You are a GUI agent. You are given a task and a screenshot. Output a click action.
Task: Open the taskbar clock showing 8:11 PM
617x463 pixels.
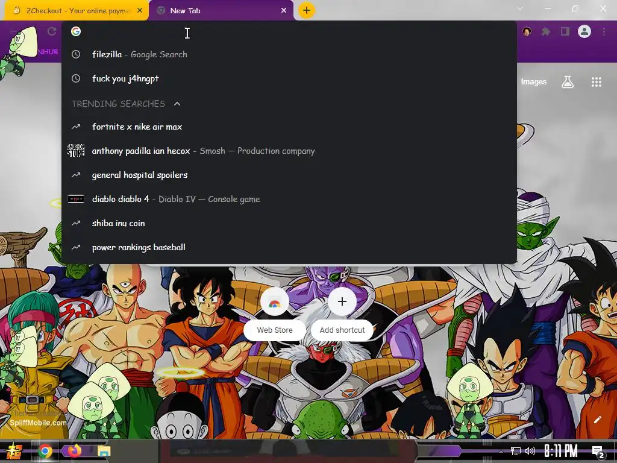click(561, 451)
